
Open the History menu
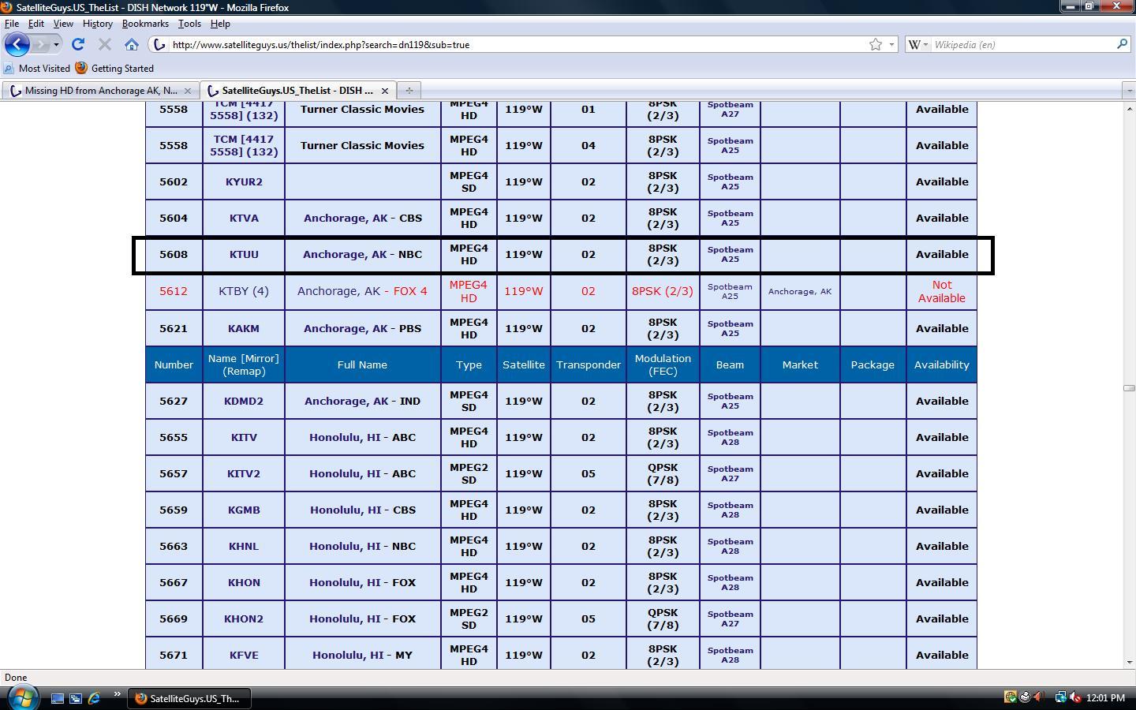point(98,24)
